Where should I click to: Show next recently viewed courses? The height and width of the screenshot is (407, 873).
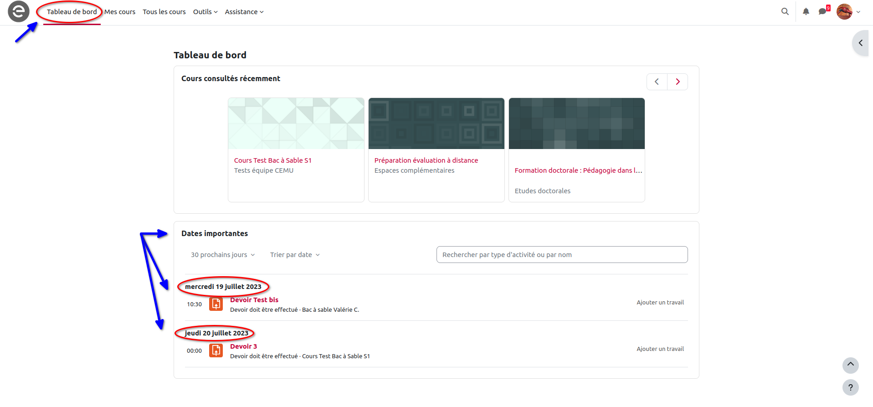tap(678, 82)
